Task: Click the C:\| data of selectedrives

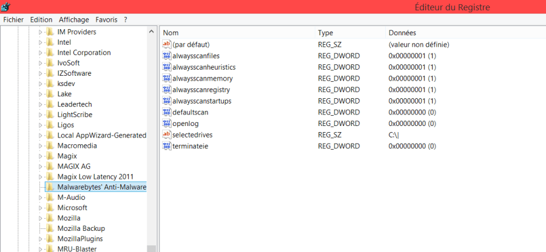Action: tap(394, 134)
